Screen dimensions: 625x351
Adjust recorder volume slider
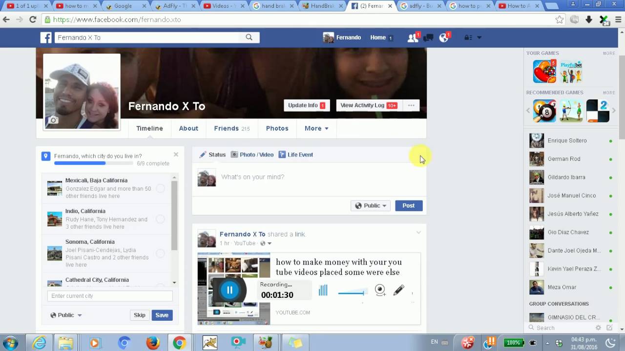click(352, 292)
